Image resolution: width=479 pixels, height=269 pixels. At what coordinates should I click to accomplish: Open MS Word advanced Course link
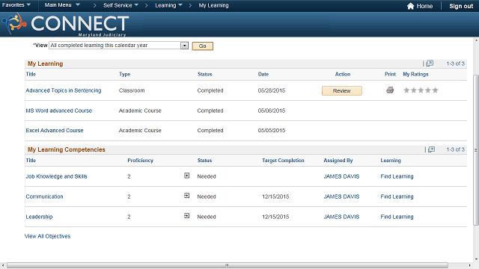(58, 111)
